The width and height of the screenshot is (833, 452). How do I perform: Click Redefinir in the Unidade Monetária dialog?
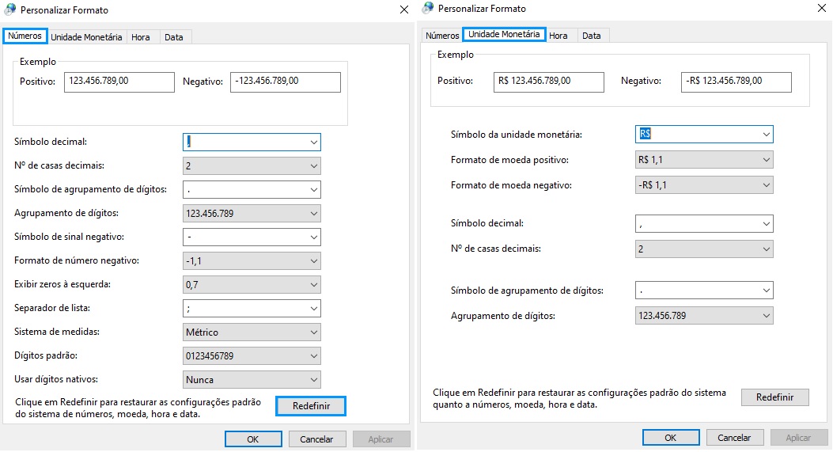(774, 397)
